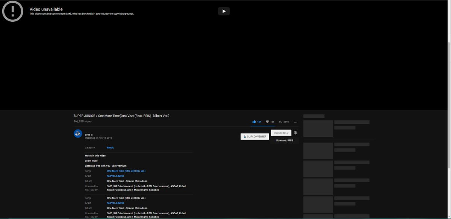Open the Music category link
The width and height of the screenshot is (451, 219).
coord(110,148)
